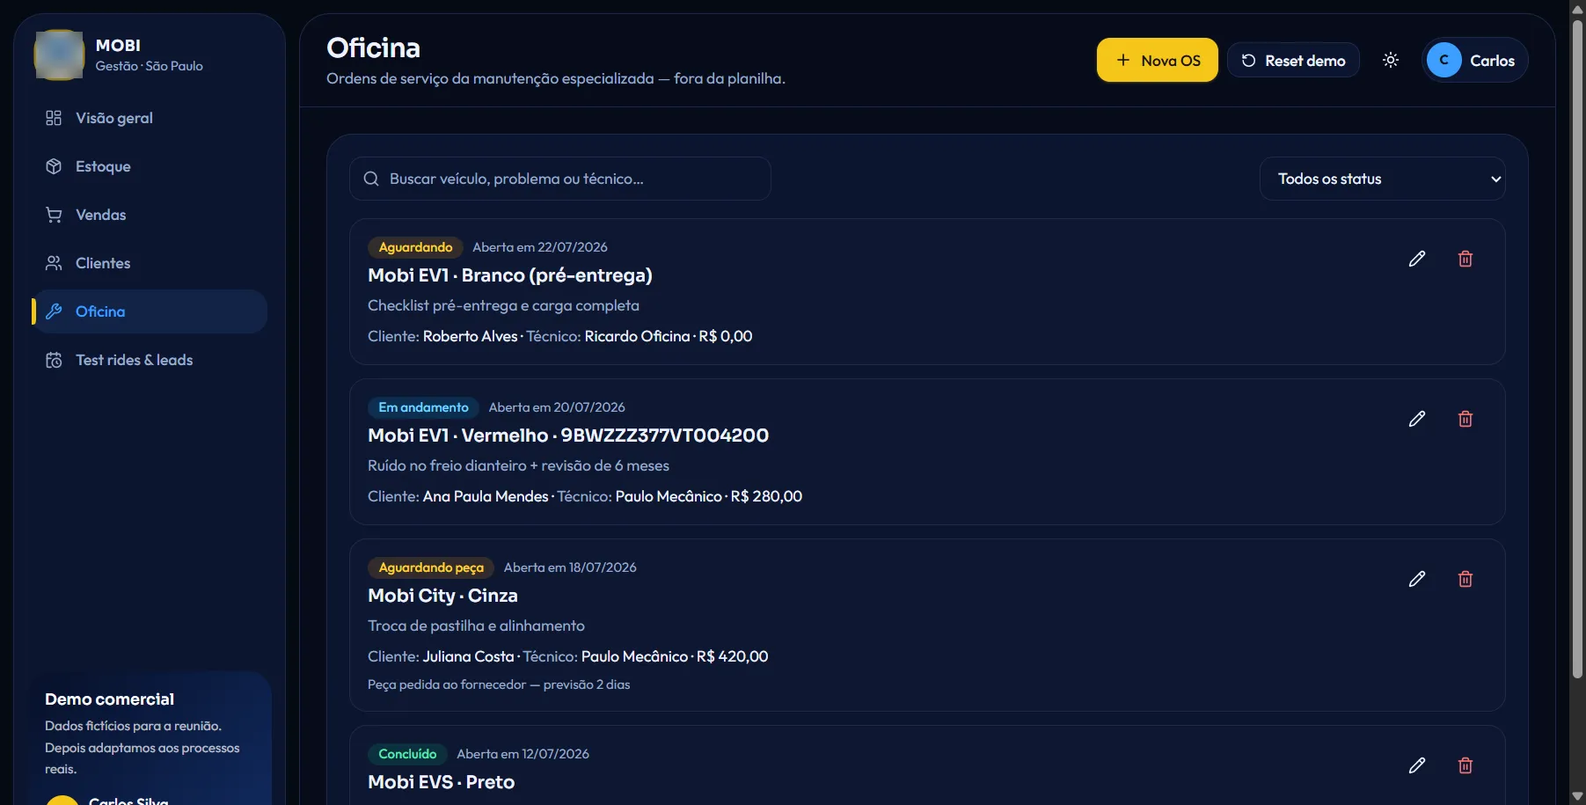Image resolution: width=1586 pixels, height=805 pixels.
Task: Click the Juliana Costa client line
Action: [568, 656]
